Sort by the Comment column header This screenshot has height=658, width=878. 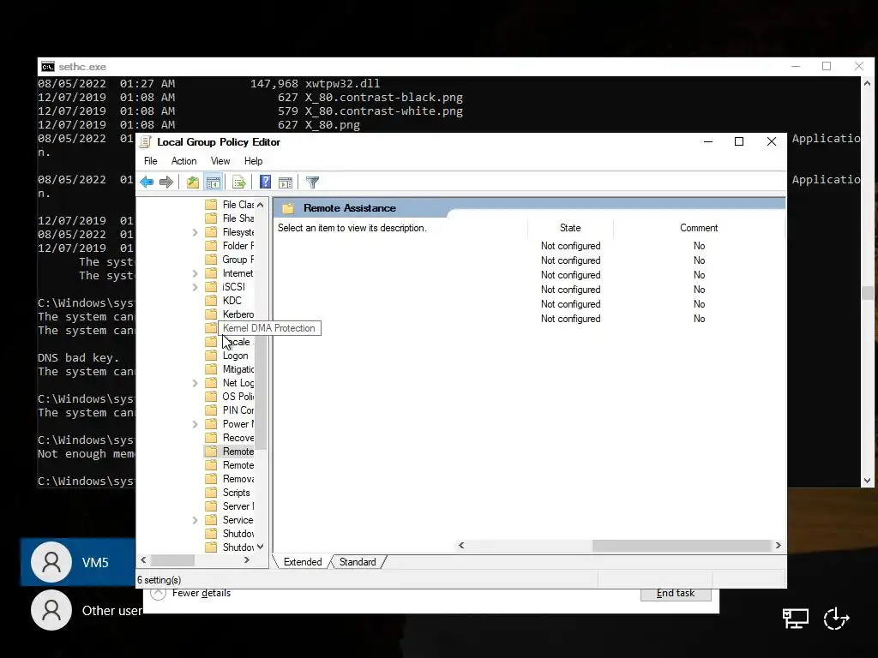(699, 228)
